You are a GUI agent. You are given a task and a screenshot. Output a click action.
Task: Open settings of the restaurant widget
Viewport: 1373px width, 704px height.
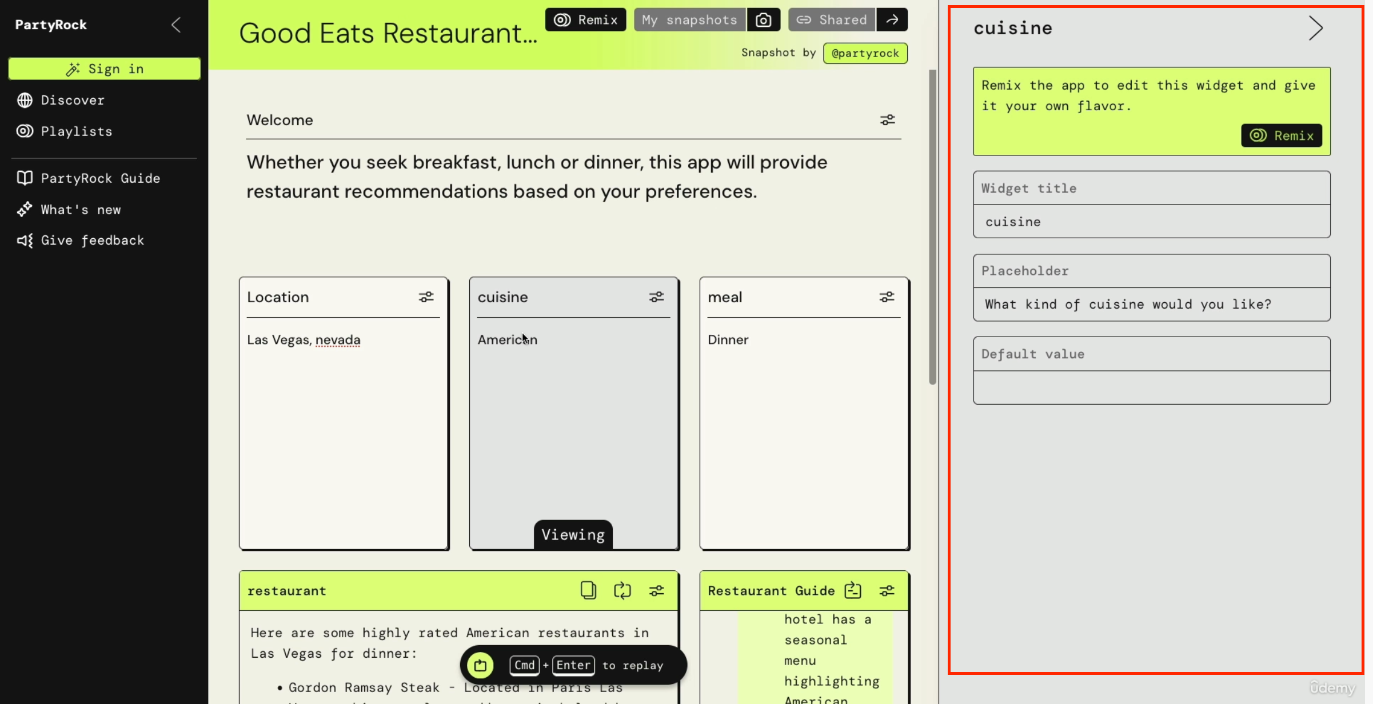[x=656, y=590]
